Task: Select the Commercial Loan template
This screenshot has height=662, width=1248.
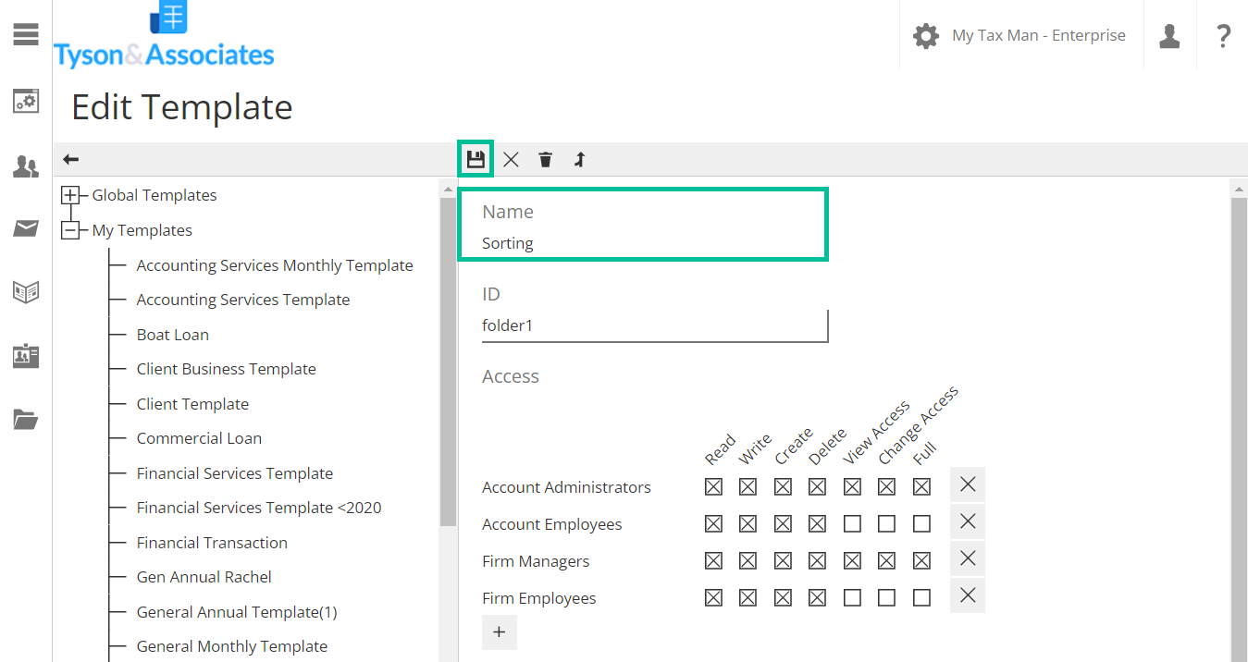Action: (x=199, y=437)
